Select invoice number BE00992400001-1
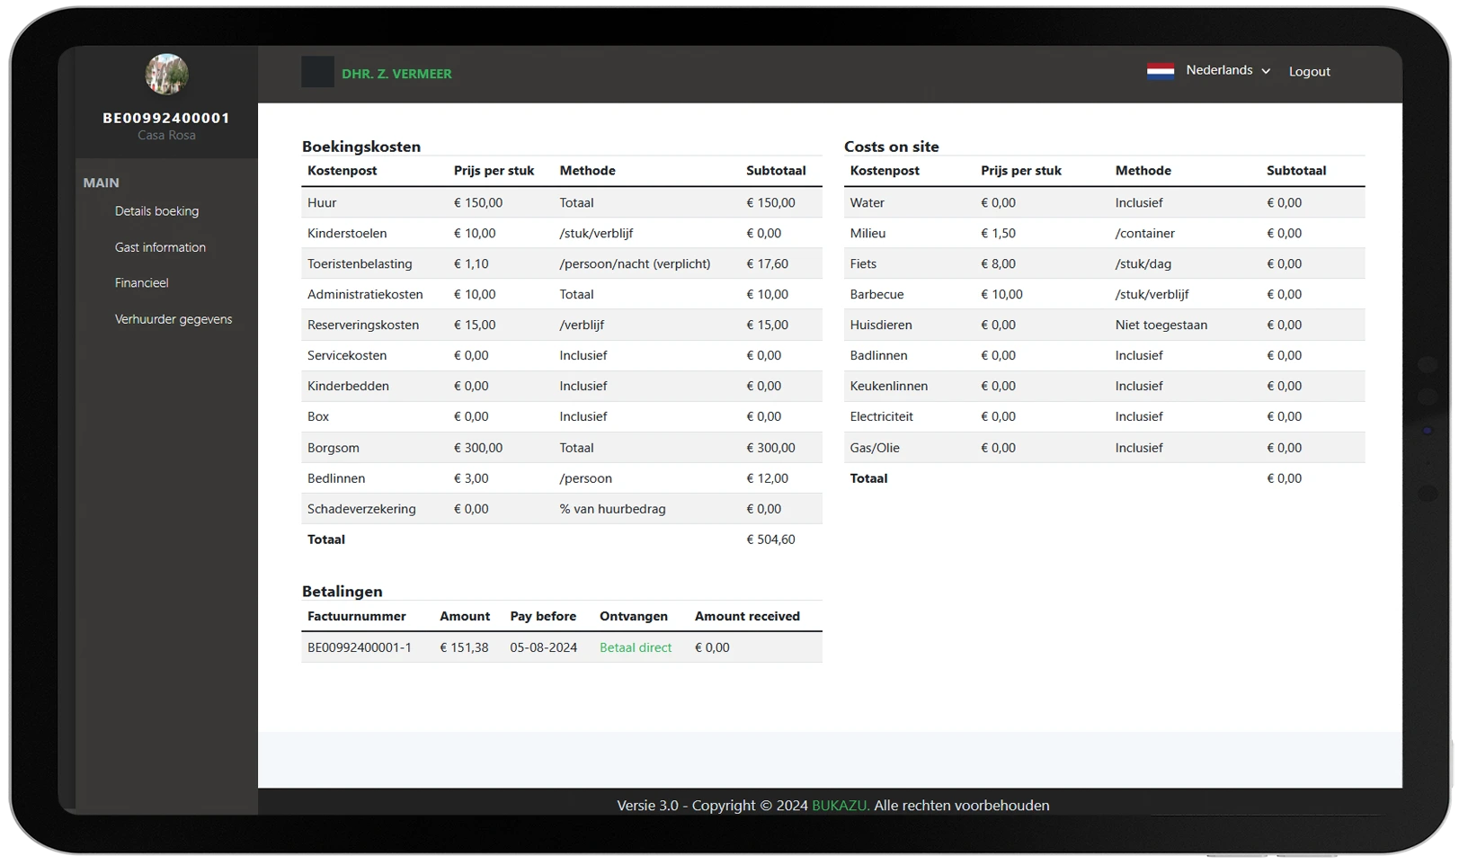This screenshot has height=865, width=1459. click(x=360, y=647)
